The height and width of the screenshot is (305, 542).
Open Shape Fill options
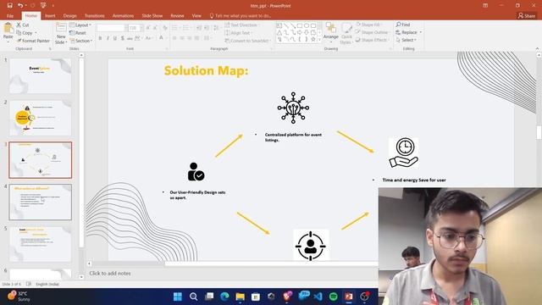(x=369, y=25)
